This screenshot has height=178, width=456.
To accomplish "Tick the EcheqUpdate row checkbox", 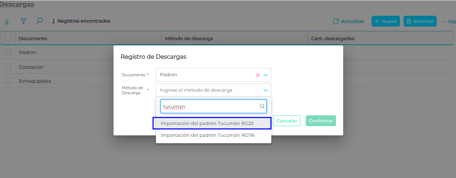I will coord(8,81).
